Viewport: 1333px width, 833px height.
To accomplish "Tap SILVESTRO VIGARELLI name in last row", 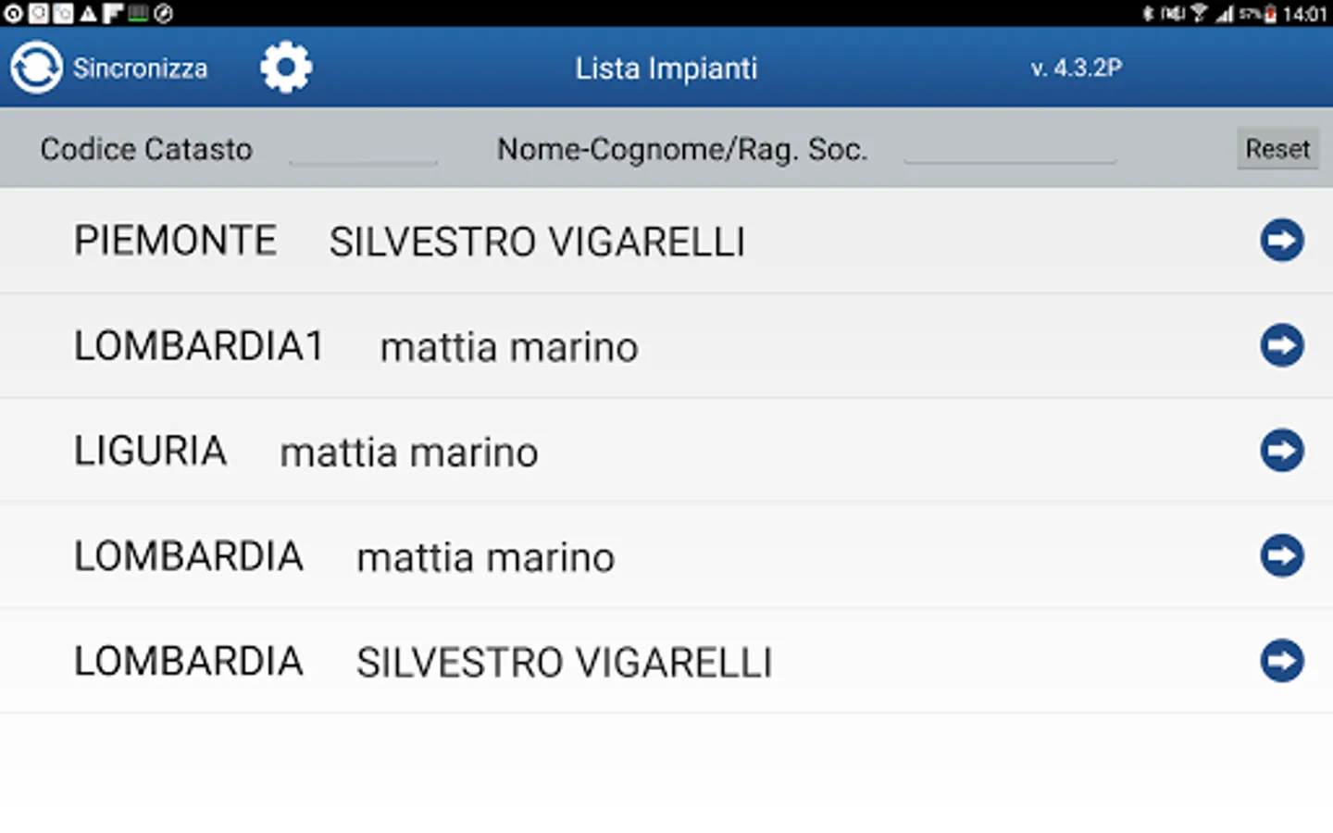I will (564, 663).
